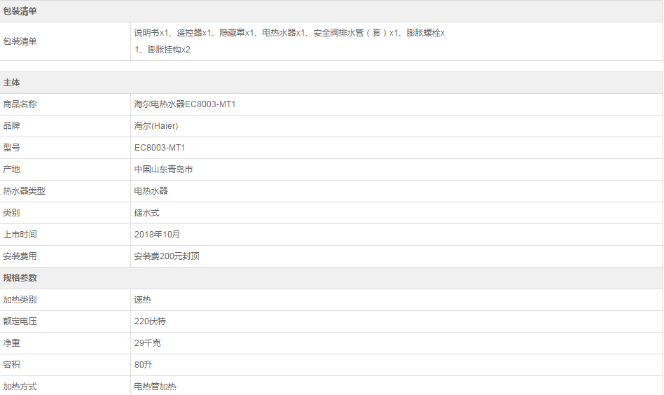
Task: Select the 商品名称 label
Action: (x=20, y=104)
